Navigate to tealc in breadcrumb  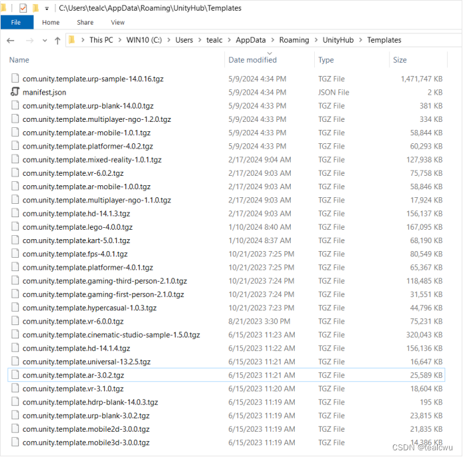[x=214, y=40]
